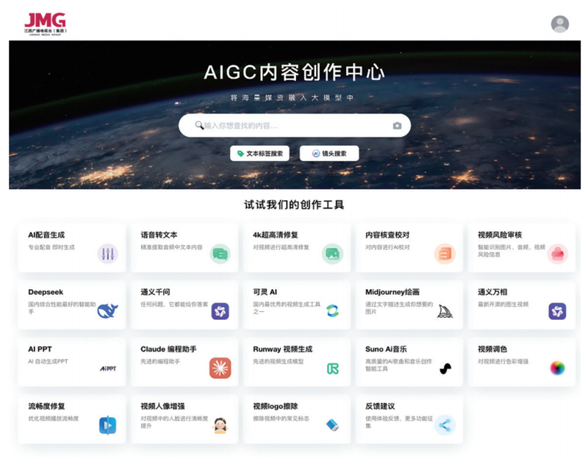
Task: Open the 语音转文本 tool card
Action: point(184,248)
